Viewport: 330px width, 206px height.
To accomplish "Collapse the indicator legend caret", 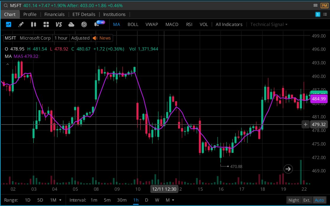I will coord(8,64).
